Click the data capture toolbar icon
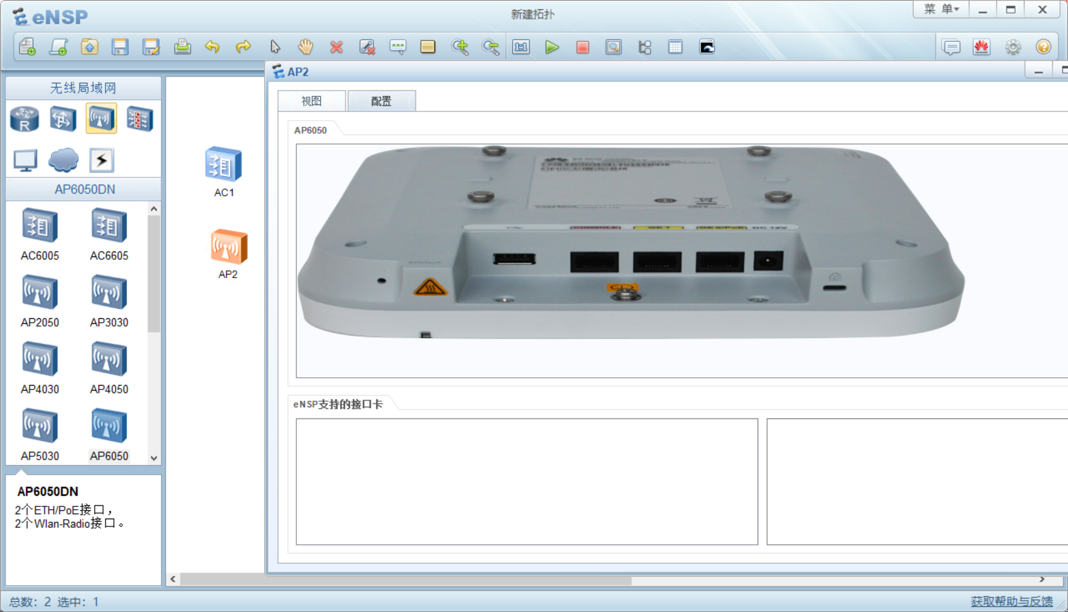 point(614,47)
